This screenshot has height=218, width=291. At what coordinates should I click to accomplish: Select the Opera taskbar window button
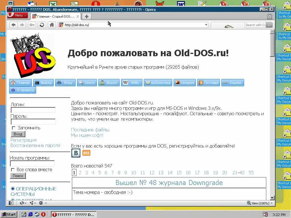click(74, 215)
